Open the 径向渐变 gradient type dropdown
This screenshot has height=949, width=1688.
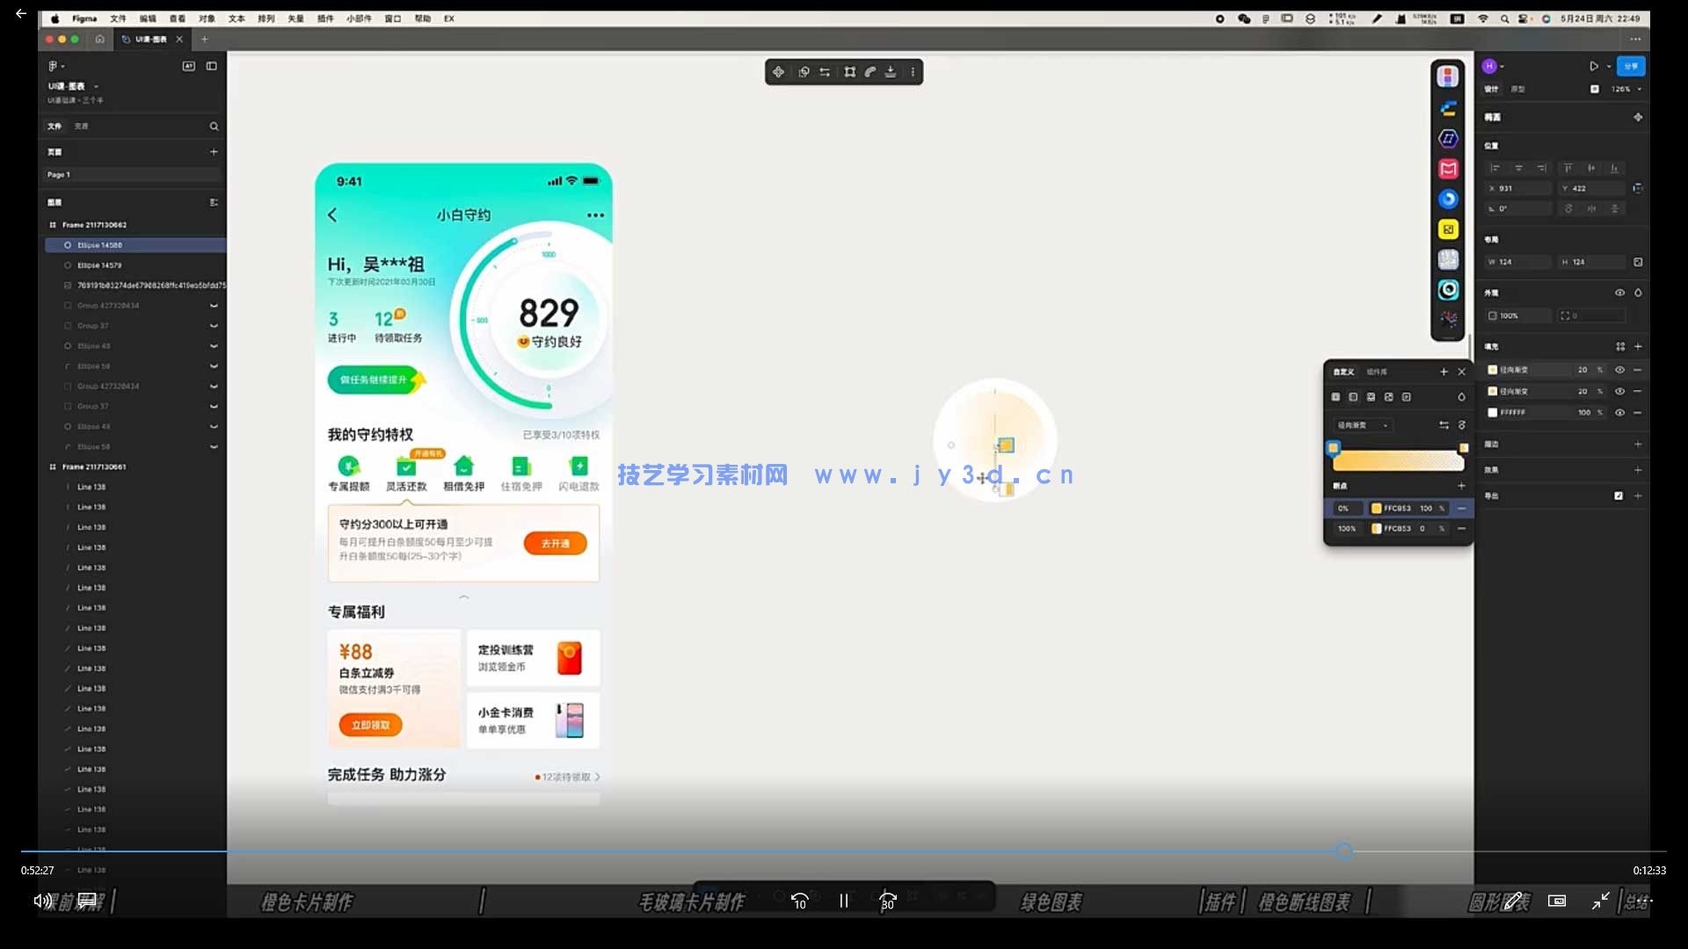click(x=1362, y=425)
